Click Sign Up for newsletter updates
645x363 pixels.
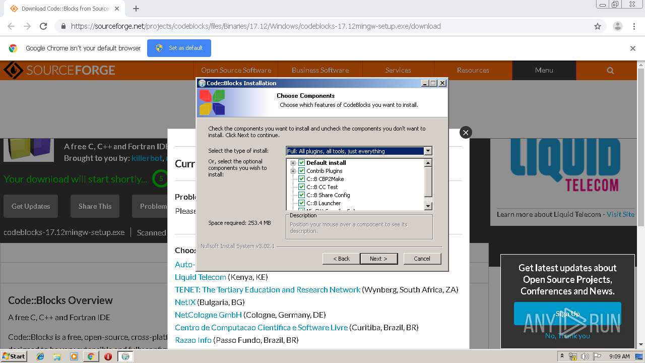(567, 314)
